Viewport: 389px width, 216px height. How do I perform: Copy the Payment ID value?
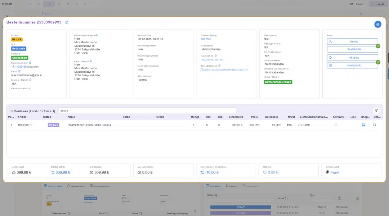coord(216,56)
